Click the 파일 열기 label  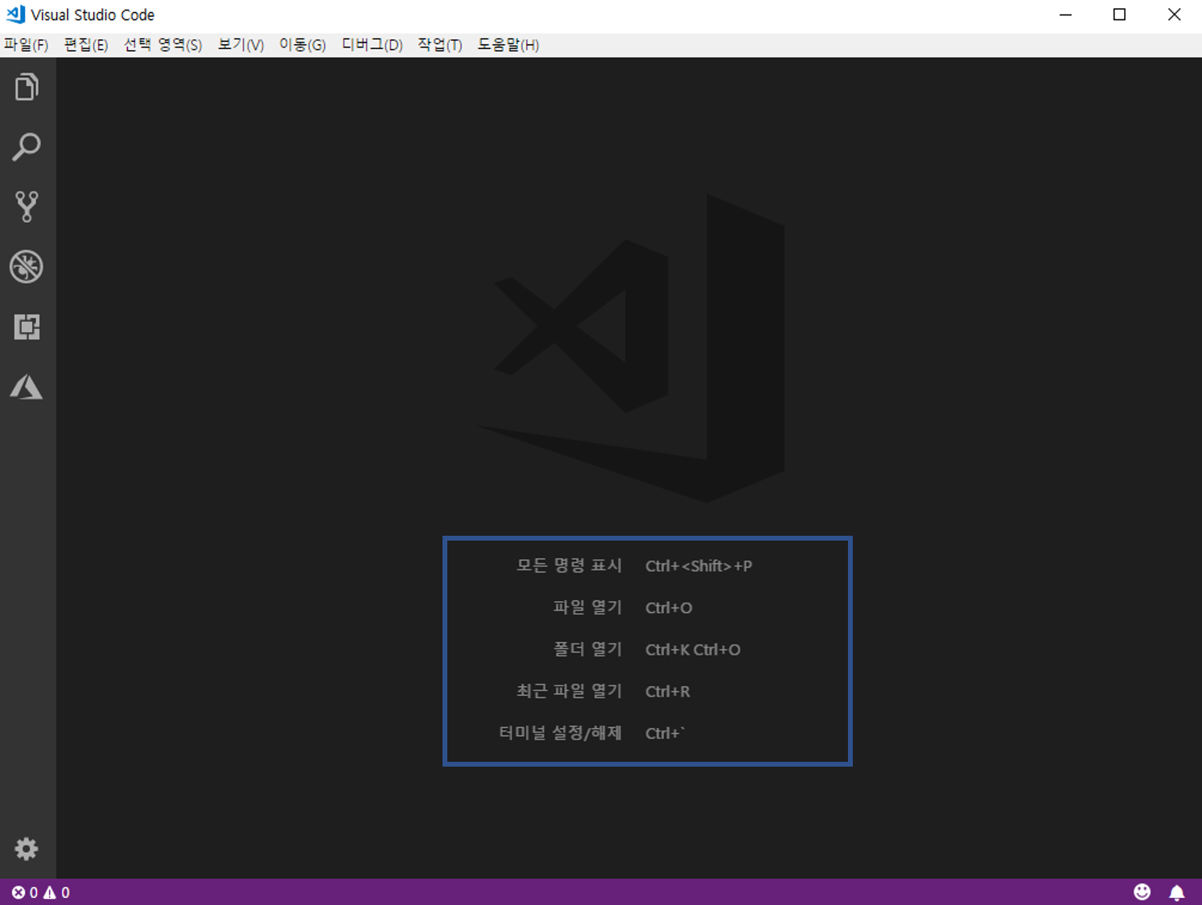(587, 607)
